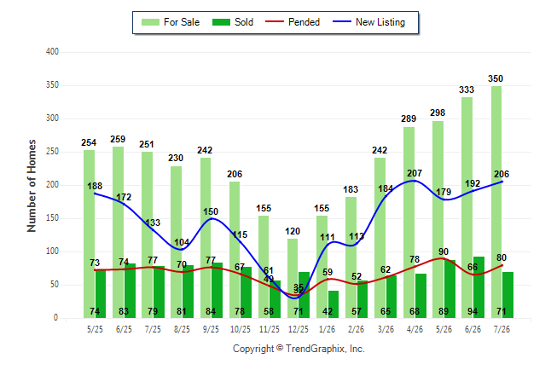Click the 4/26 x-axis date label
This screenshot has width=551, height=370.
tap(415, 329)
